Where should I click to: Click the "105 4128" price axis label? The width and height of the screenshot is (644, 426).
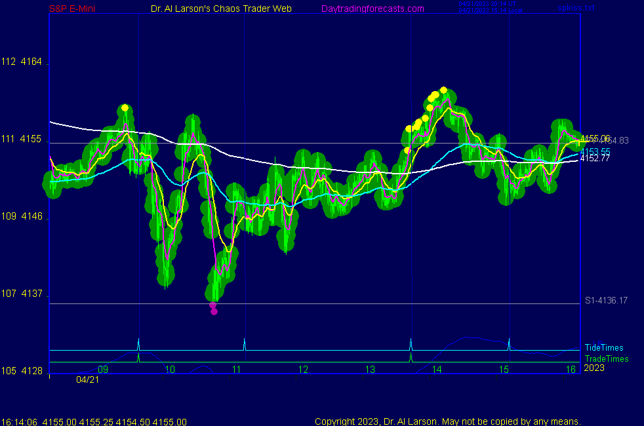pos(22,370)
